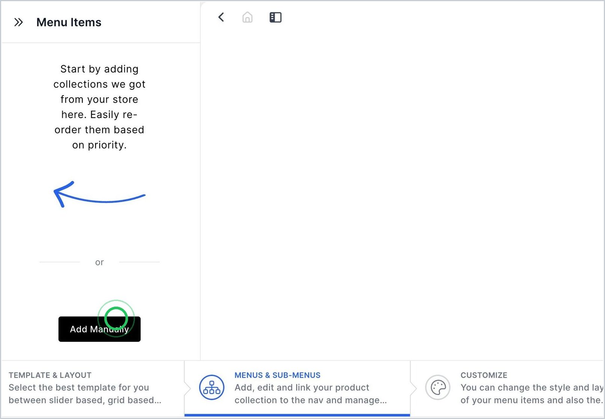The image size is (605, 419).
Task: Click the 'Start by adding collections' instruction text
Action: pos(100,107)
